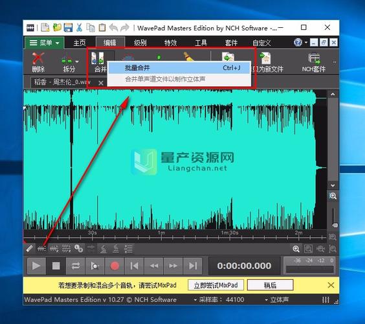The width and height of the screenshot is (365, 324).
Task: Click the audio level meter
Action: 310,266
